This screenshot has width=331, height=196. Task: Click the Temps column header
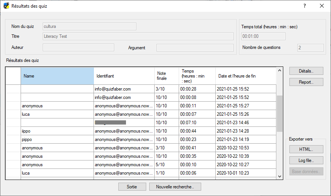197,76
